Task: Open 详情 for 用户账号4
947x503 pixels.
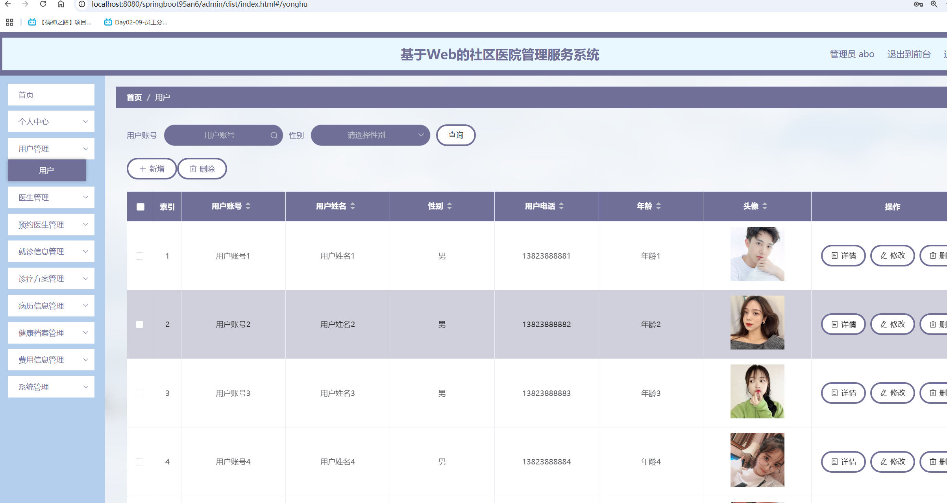Action: click(x=843, y=462)
